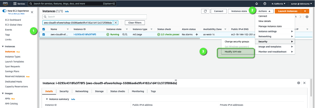Open the Launch instances split arrow
Viewport: 315px width, 108px height.
pos(305,11)
